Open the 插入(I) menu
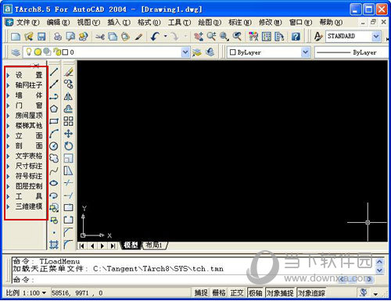Image resolution: width=391 pixels, height=301 pixels. pyautogui.click(x=119, y=23)
